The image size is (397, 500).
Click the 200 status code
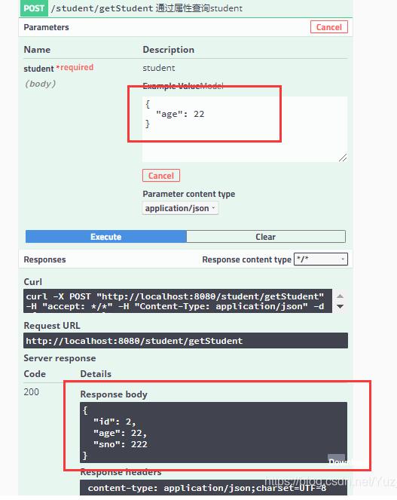coord(31,392)
